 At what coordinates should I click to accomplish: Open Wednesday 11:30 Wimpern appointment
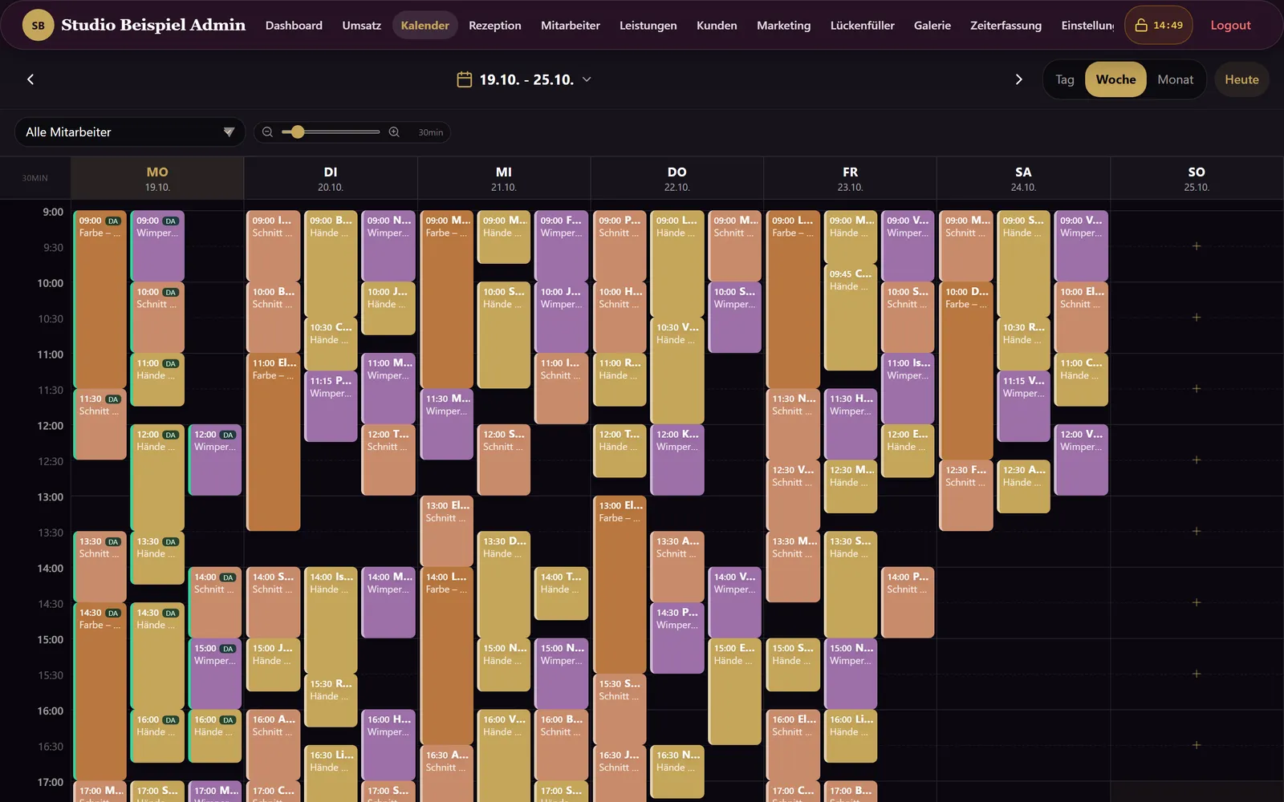447,424
